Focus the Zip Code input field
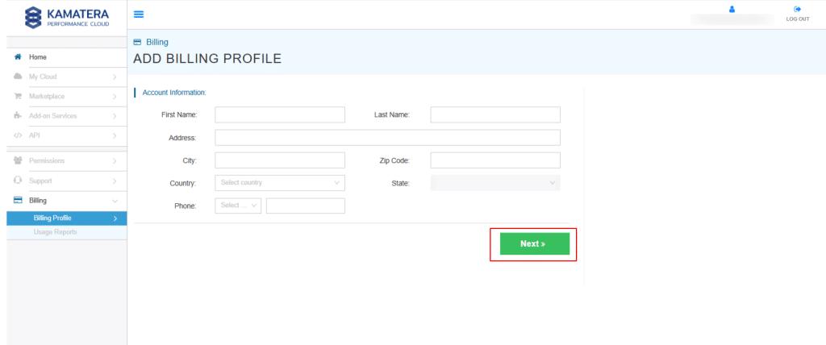This screenshot has width=826, height=345. coord(495,160)
